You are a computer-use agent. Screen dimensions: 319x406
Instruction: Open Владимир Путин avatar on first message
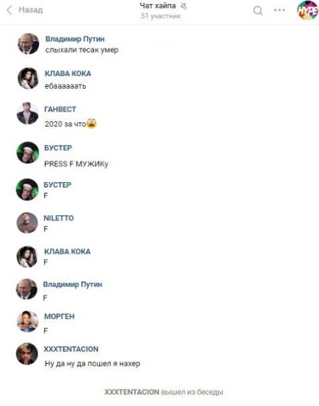click(x=28, y=44)
